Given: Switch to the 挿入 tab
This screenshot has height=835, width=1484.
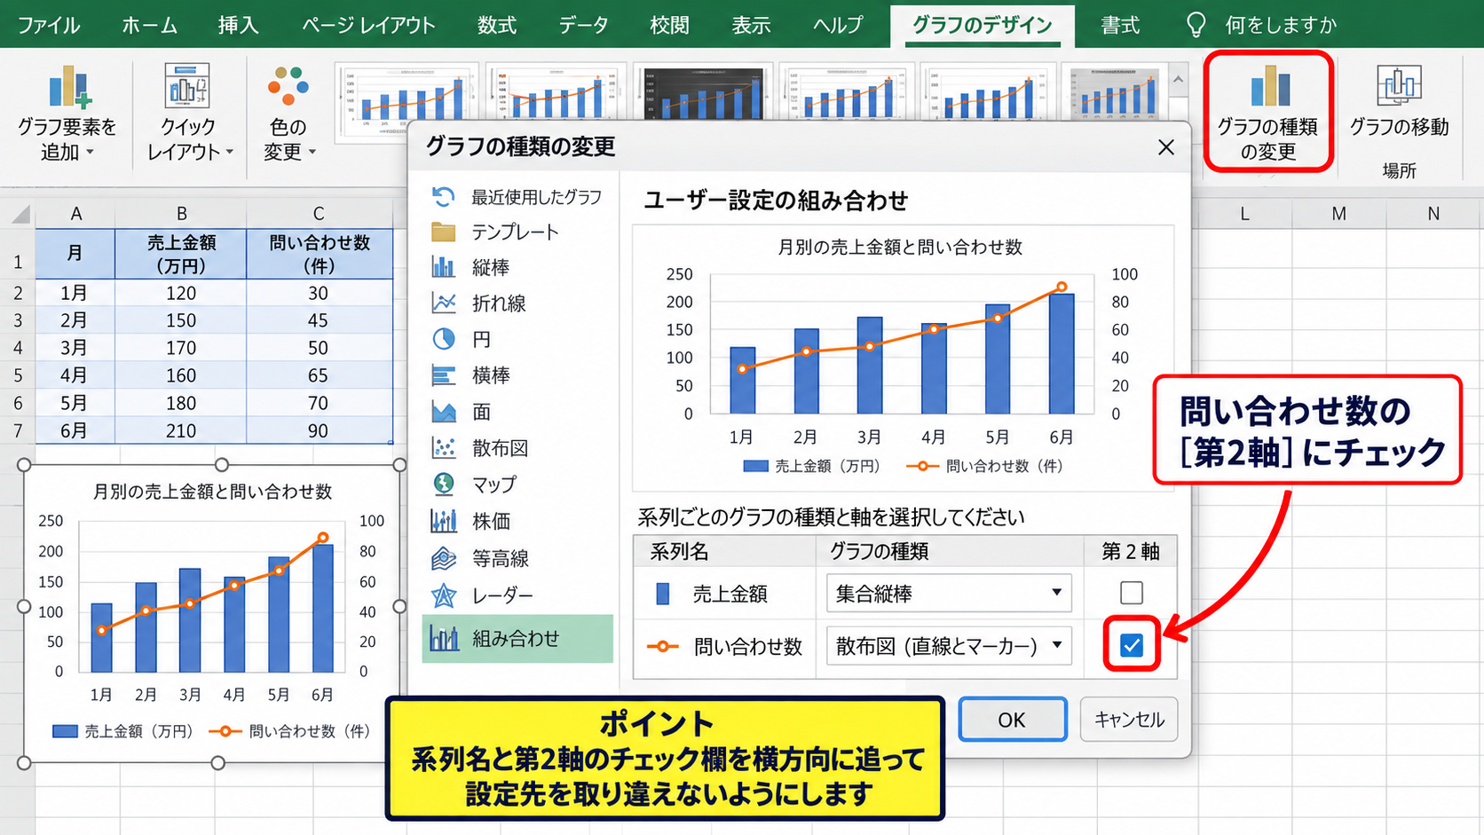Looking at the screenshot, I should click(x=238, y=25).
